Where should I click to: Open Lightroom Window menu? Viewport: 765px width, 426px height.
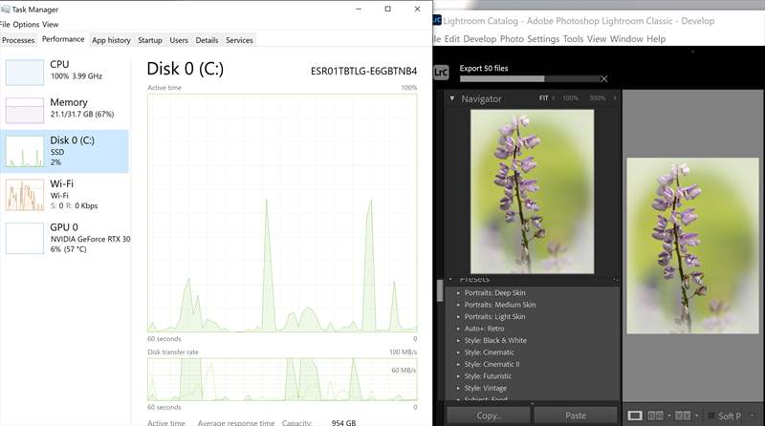pyautogui.click(x=626, y=39)
